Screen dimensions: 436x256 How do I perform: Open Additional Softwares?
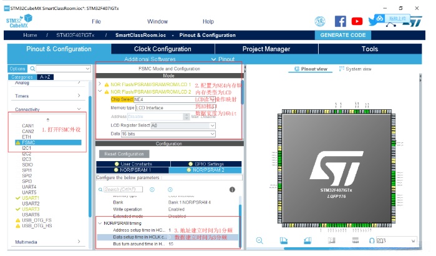[150, 59]
